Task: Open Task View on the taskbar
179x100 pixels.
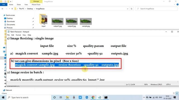Action: pyautogui.click(x=61, y=97)
